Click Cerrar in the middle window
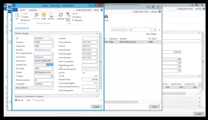The height and width of the screenshot is (120, 208). tap(154, 107)
